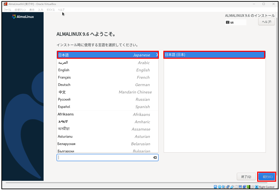
Task: Click the ヘルプ! help button
Action: tap(267, 22)
